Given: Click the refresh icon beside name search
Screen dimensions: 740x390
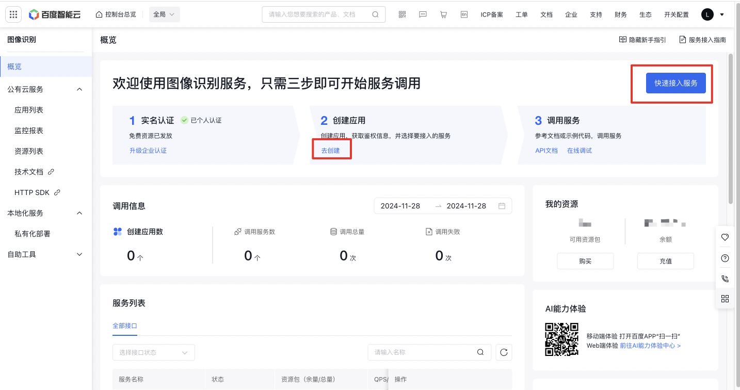Looking at the screenshot, I should [x=504, y=352].
